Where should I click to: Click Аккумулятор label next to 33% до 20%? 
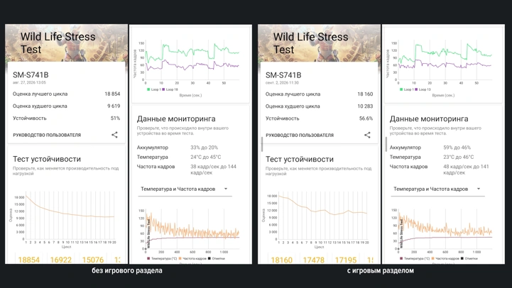pos(153,148)
